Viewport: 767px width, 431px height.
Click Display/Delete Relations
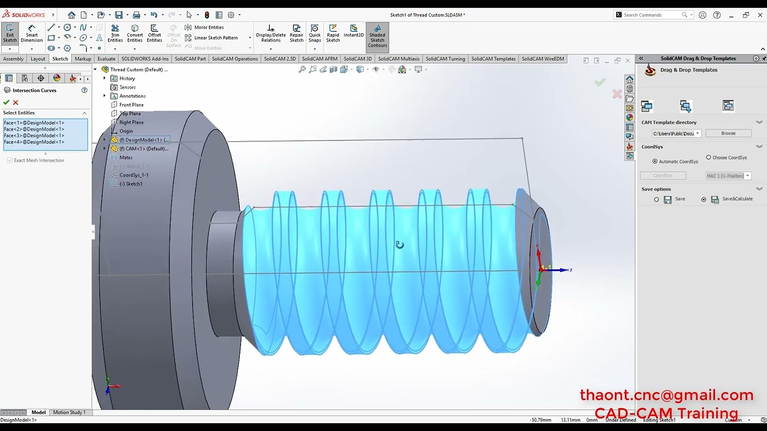pos(271,33)
